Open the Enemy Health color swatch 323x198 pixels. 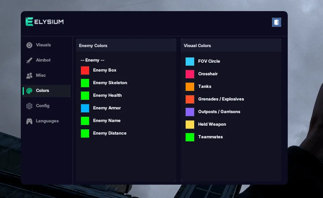point(85,96)
